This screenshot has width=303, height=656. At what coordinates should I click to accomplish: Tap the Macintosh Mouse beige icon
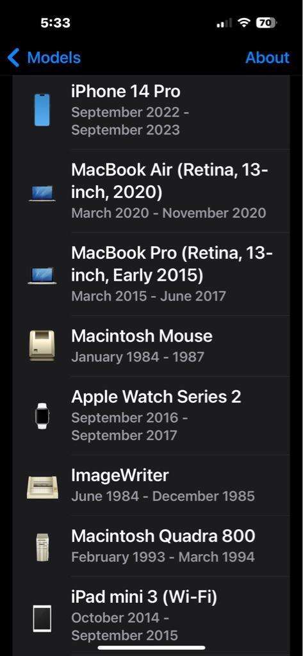click(x=42, y=345)
